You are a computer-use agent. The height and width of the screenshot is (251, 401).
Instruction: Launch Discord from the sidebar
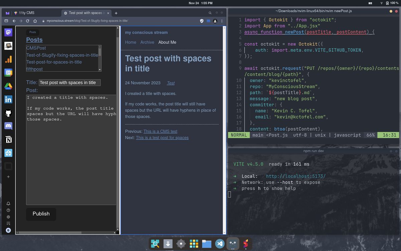[8, 126]
